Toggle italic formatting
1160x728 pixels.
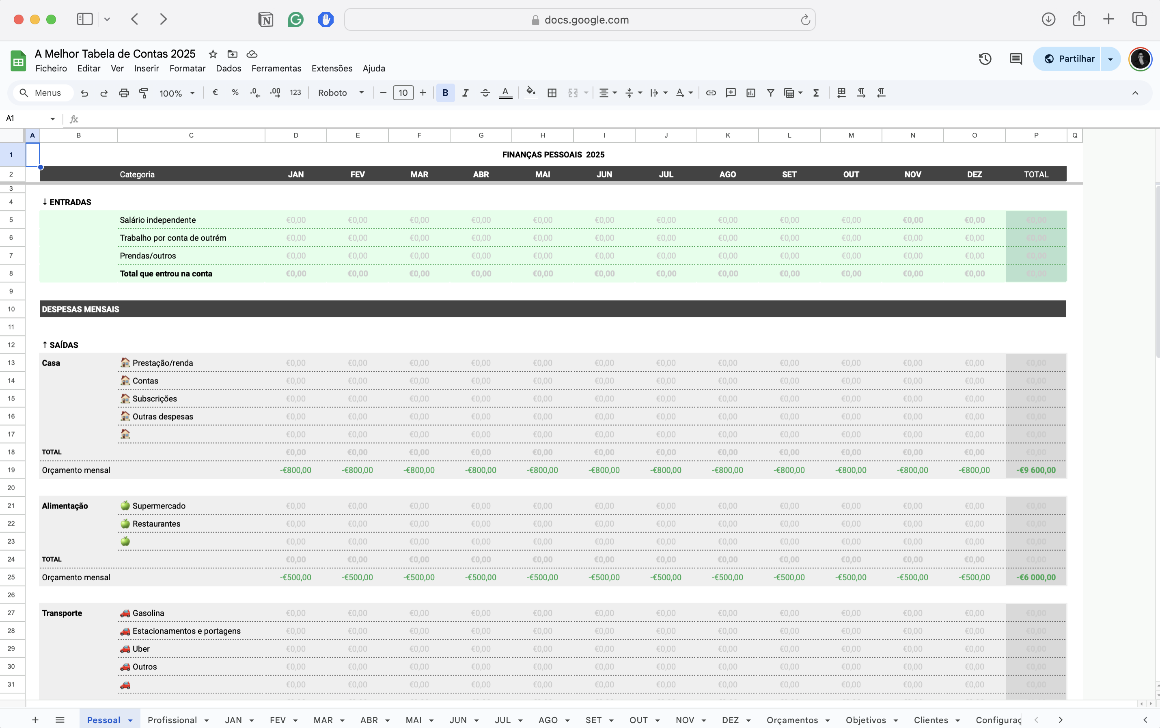pyautogui.click(x=465, y=93)
